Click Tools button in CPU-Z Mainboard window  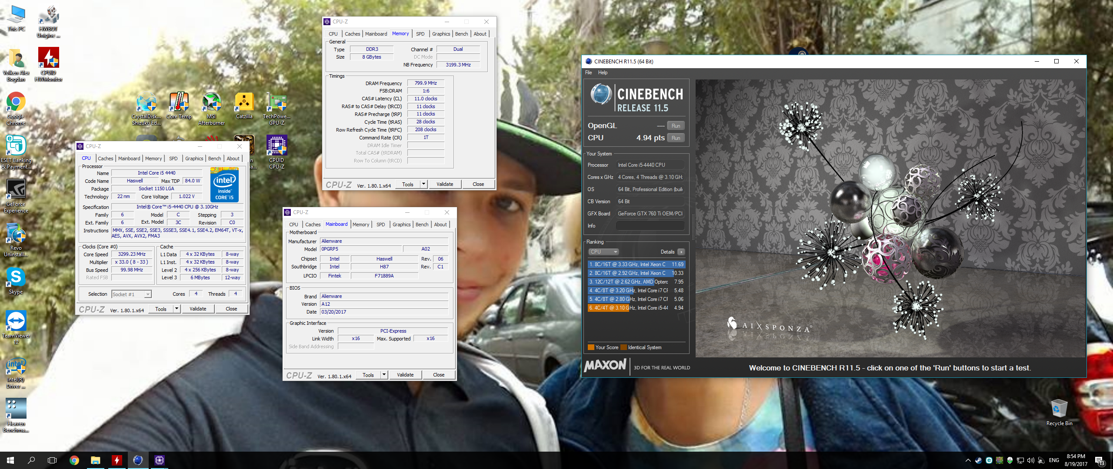tap(368, 375)
